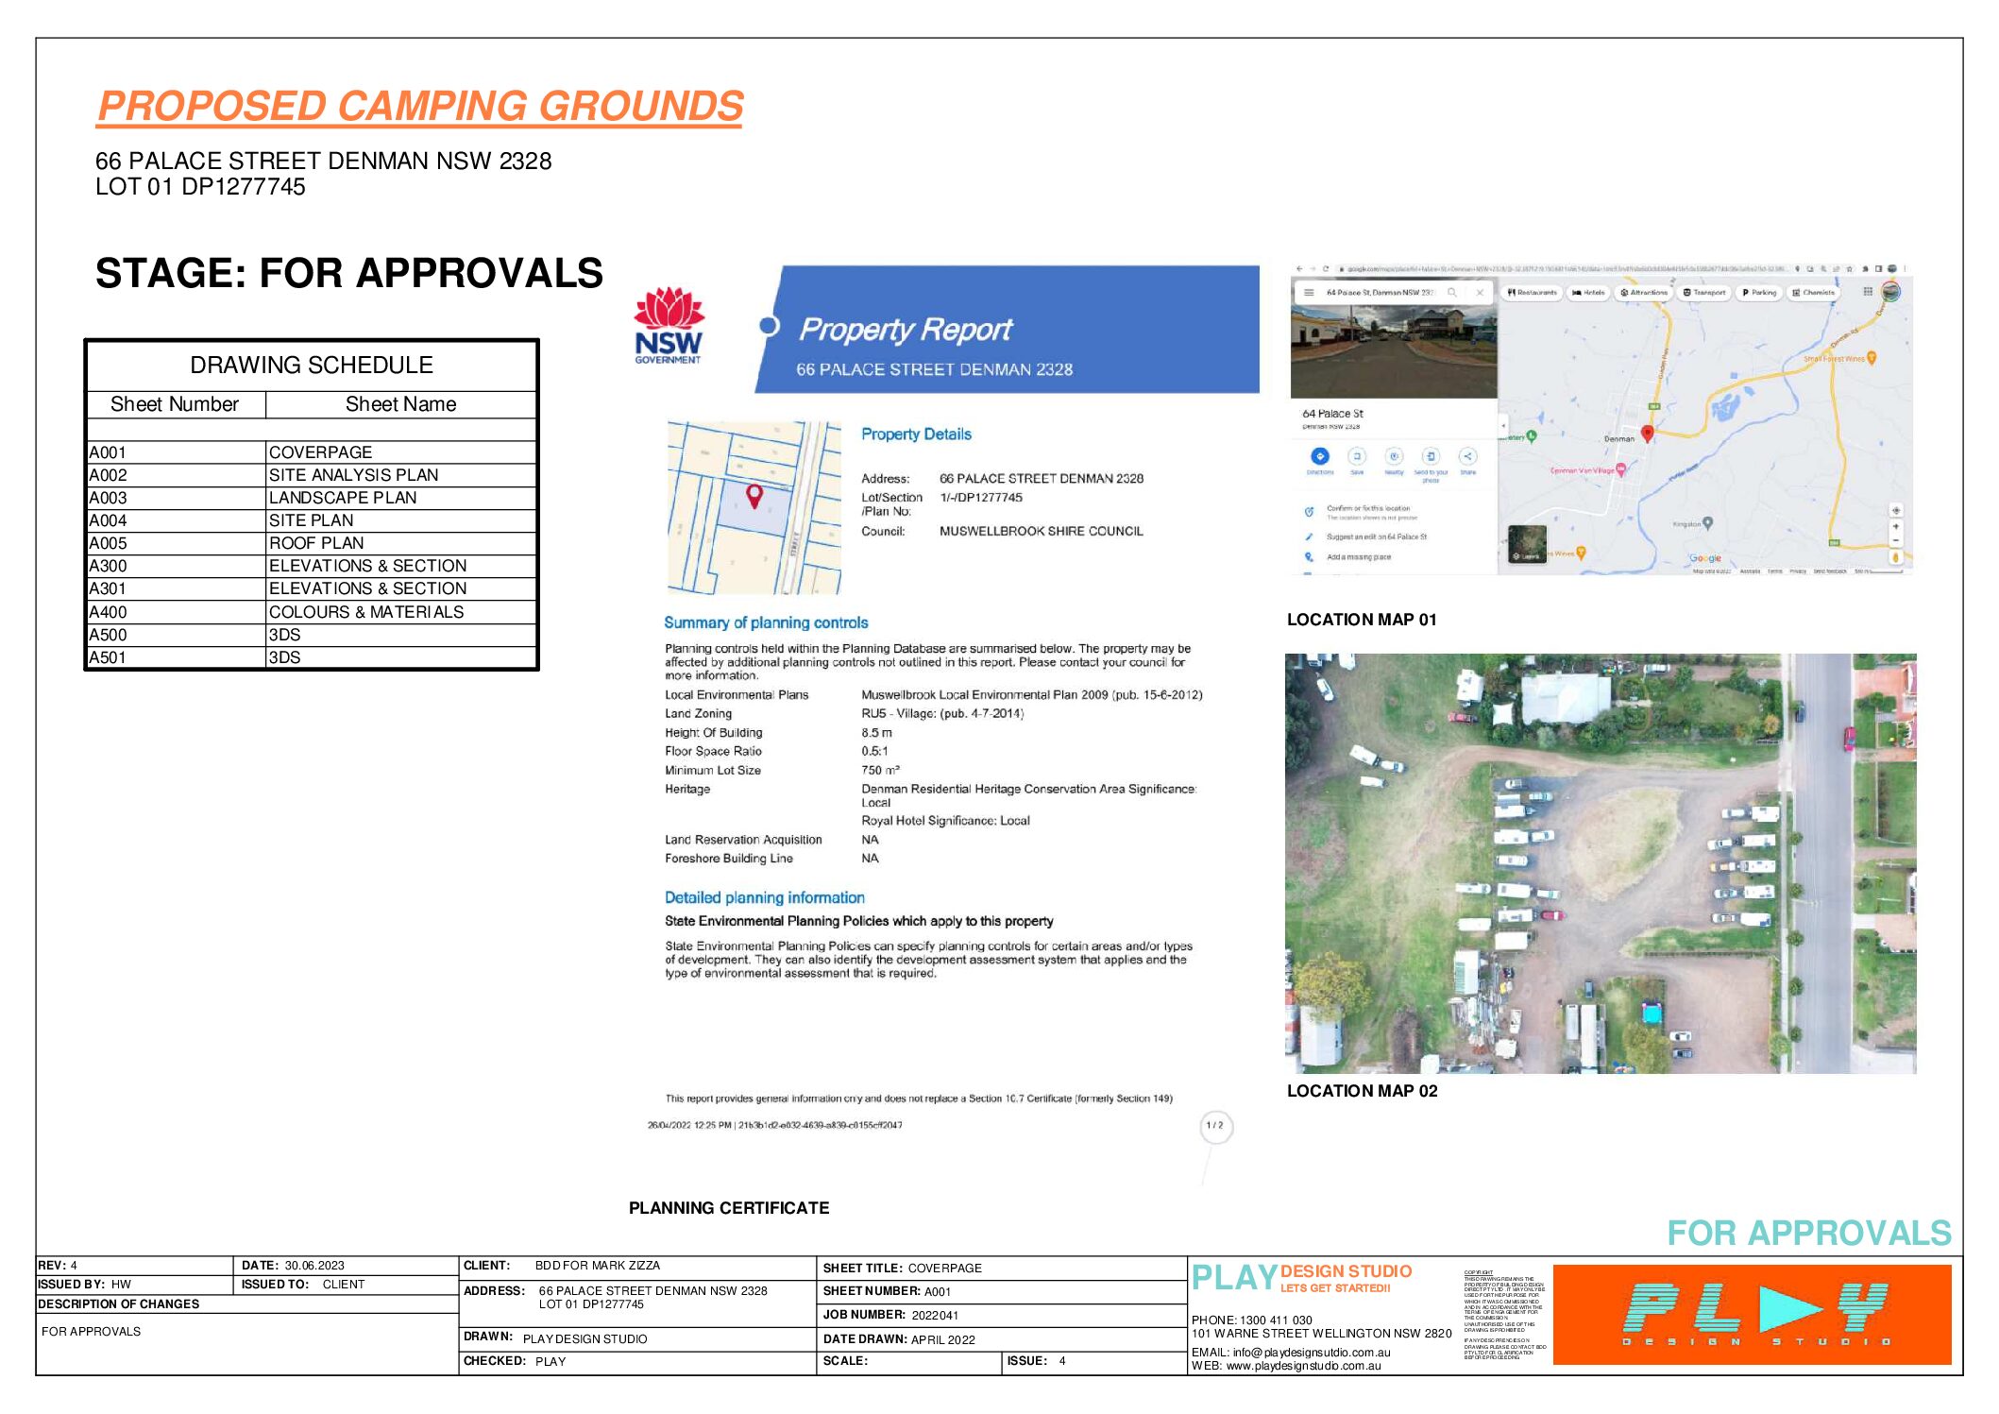Click the A501 3DS schedule row

[x=312, y=657]
